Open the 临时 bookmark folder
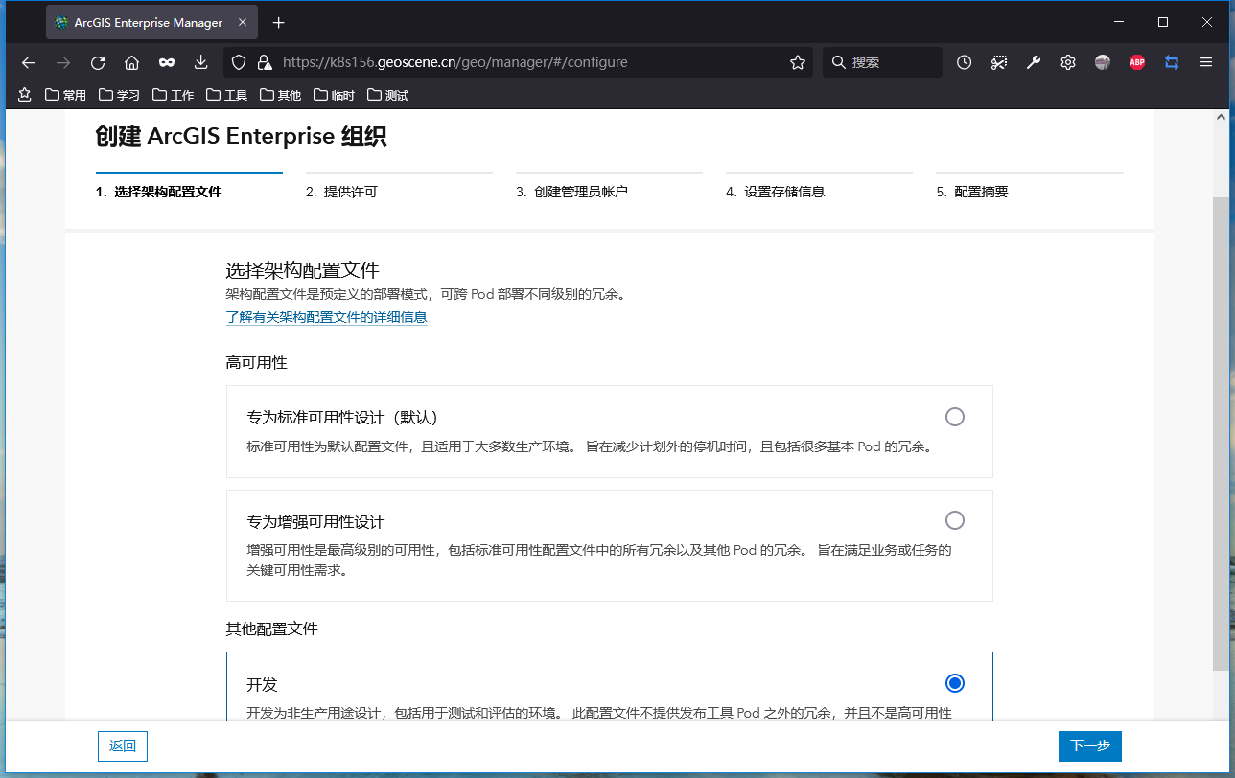The image size is (1235, 778). [334, 95]
